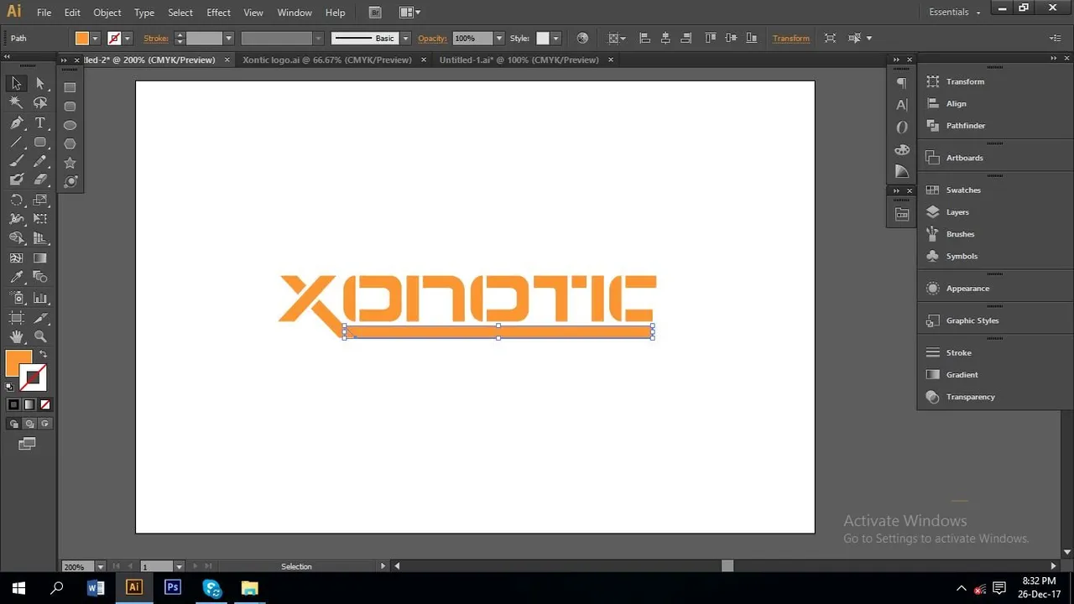1074x604 pixels.
Task: Open artboard number dropdown in status bar
Action: click(x=179, y=566)
